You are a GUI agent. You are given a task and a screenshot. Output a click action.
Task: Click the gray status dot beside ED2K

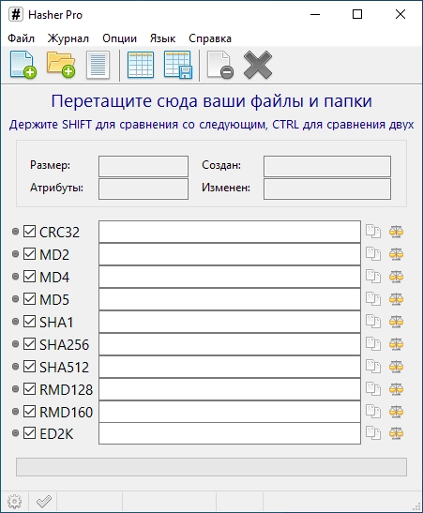pos(15,433)
